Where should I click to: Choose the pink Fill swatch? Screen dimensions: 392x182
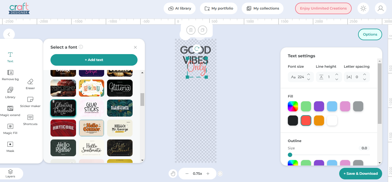point(345,106)
